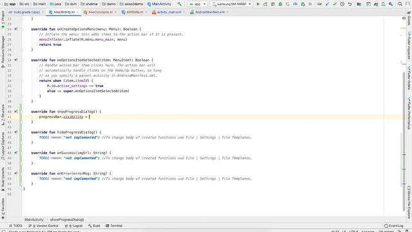The height and width of the screenshot is (232, 412).
Task: Sync Project with Gradle Files icon
Action: (x=376, y=4)
